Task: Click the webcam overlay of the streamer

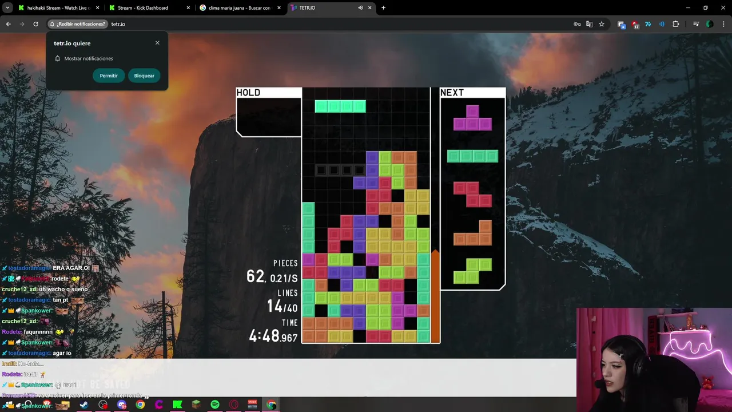Action: [x=654, y=360]
